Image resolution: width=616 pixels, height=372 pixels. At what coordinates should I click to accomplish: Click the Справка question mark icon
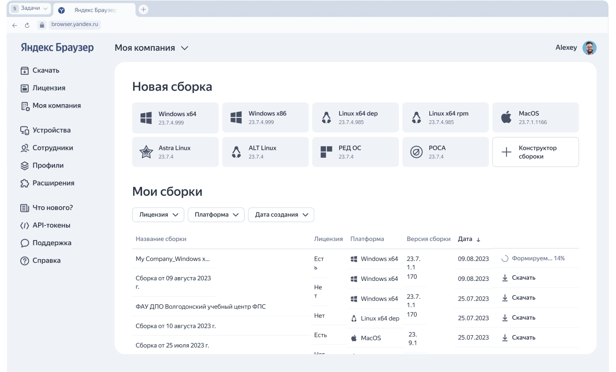pyautogui.click(x=25, y=261)
